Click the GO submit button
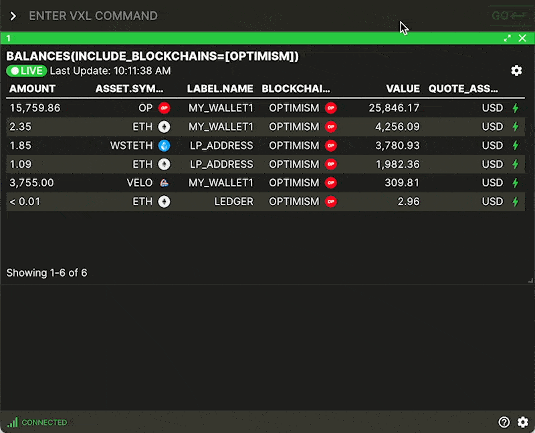Viewport: 535px width, 433px height. [509, 15]
